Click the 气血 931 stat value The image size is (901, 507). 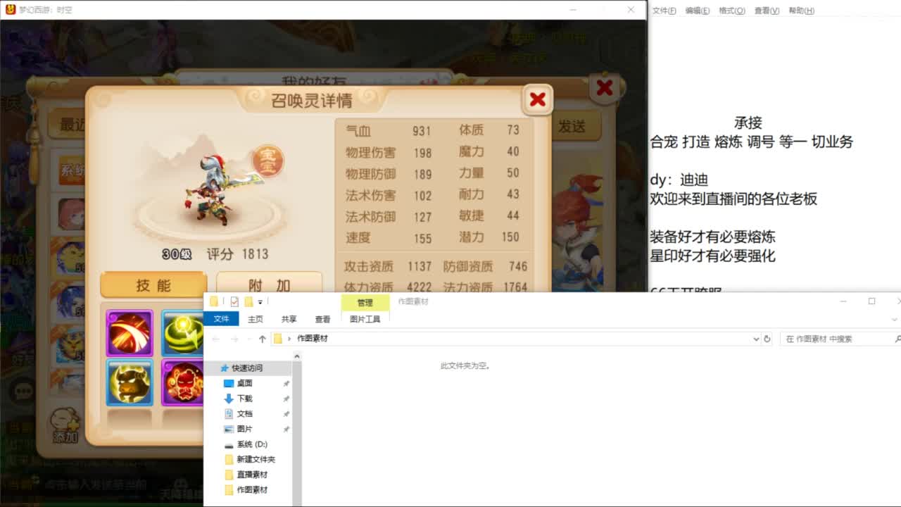422,131
